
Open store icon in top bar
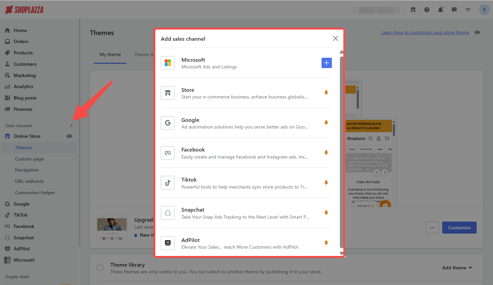[413, 10]
